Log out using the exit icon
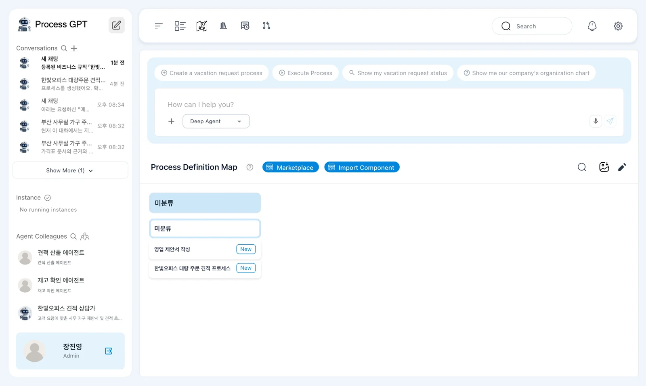Screen dimensions: 646x386 tap(109, 351)
